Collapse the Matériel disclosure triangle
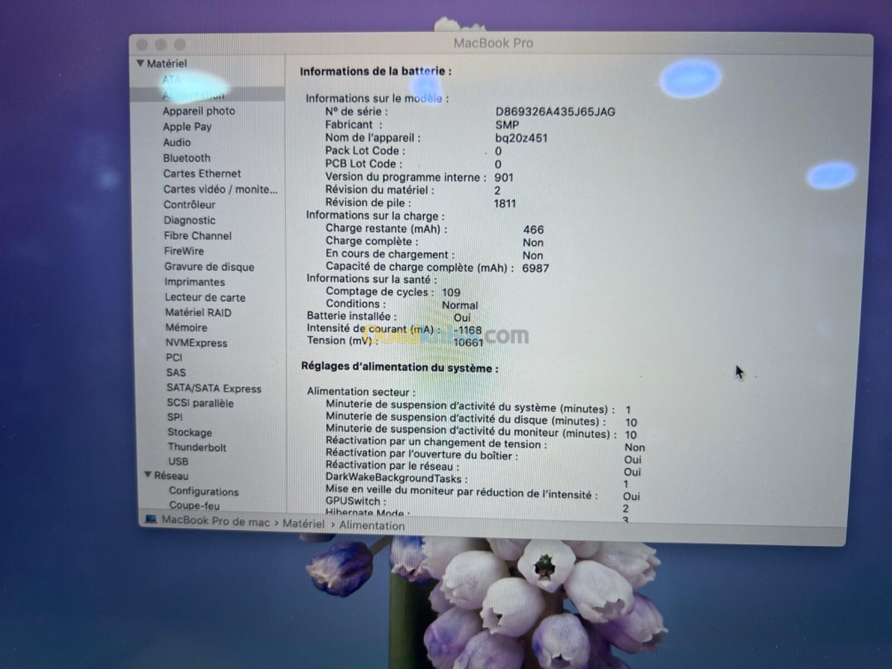The width and height of the screenshot is (892, 669). coord(140,64)
